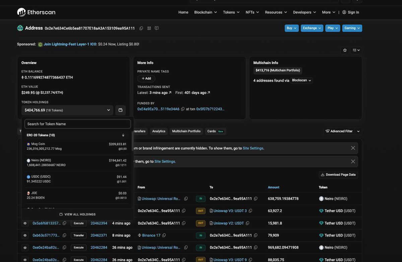
Task: Dismiss the brand infringement notice banner
Action: pyautogui.click(x=353, y=148)
